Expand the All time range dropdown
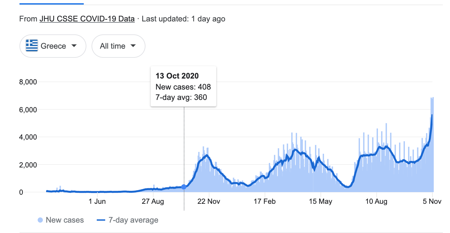The height and width of the screenshot is (233, 450). (133, 46)
